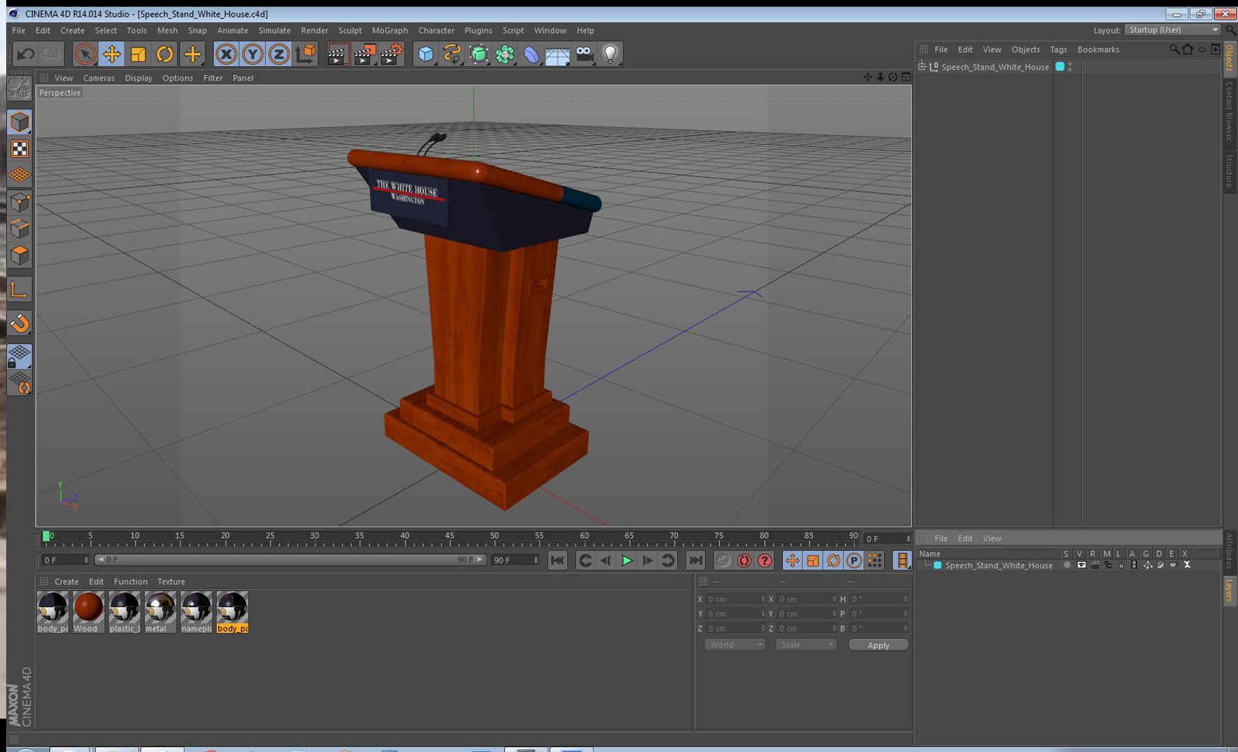Search objects magnifier icon
The width and height of the screenshot is (1238, 752).
pyautogui.click(x=1174, y=49)
